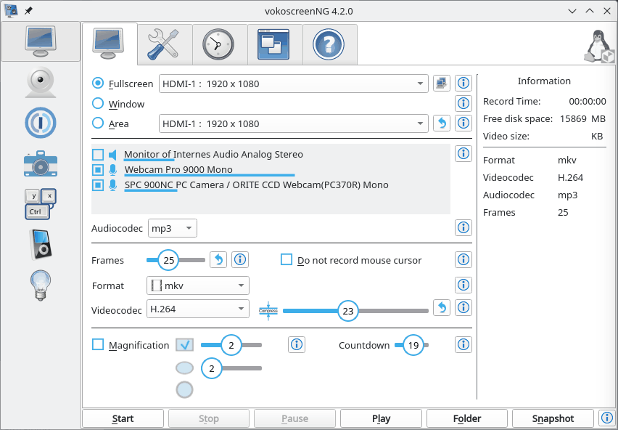Open the media player icon in sidebar
This screenshot has height=430, width=618.
tap(40, 245)
